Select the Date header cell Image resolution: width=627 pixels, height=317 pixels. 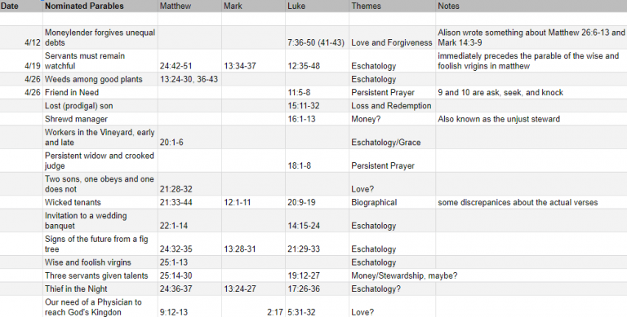[x=21, y=6]
